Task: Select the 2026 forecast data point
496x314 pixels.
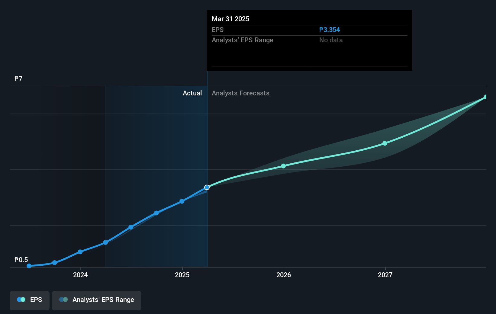Action: (283, 166)
